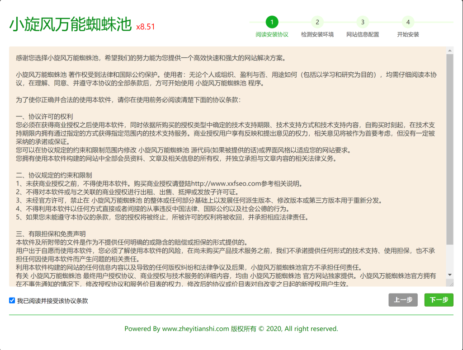Click the www.zheyitianshi.com footer text
The height and width of the screenshot is (350, 463).
[195, 328]
